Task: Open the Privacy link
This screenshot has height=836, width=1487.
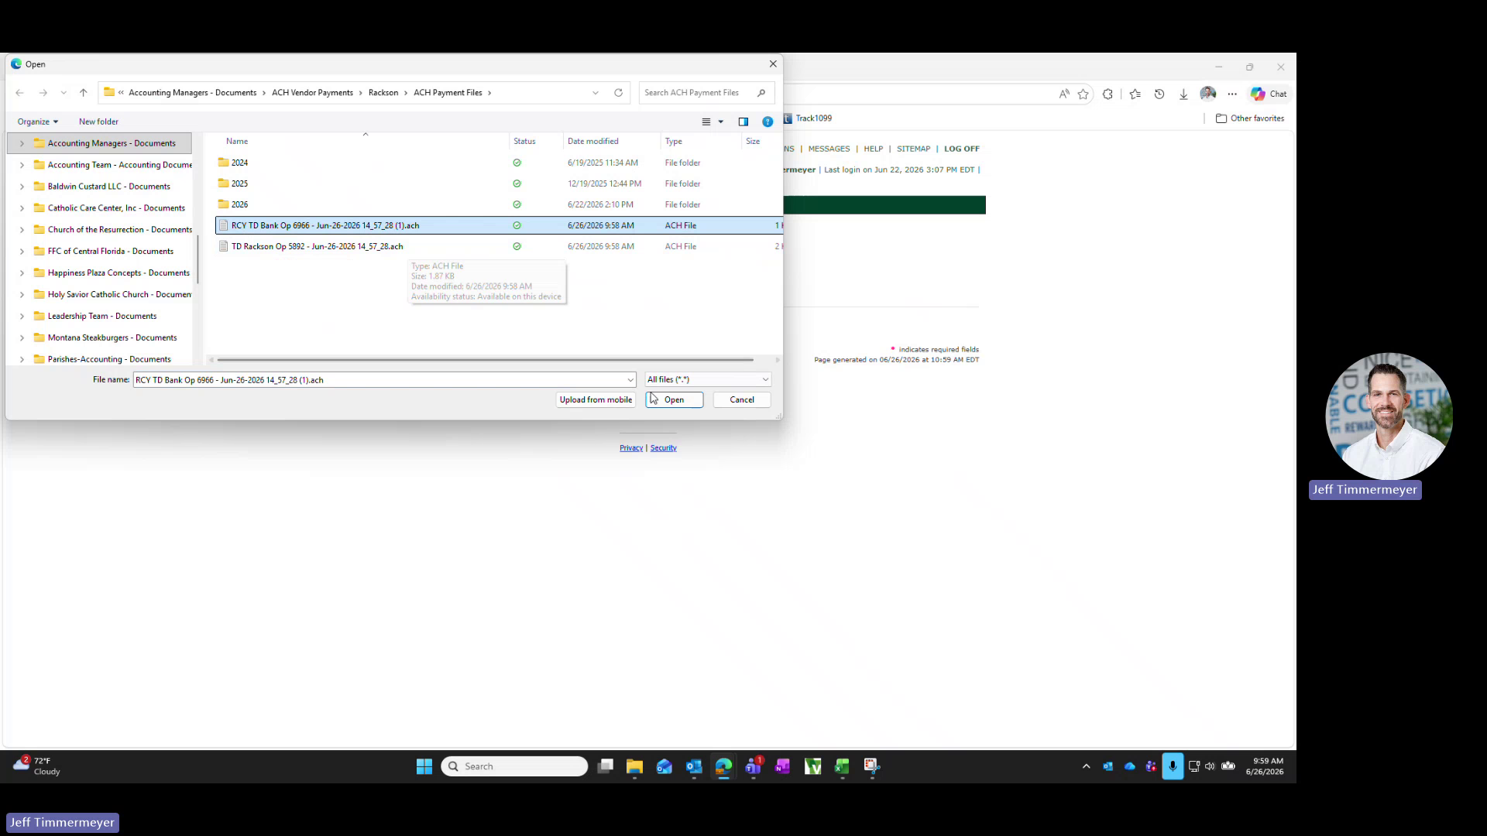Action: [x=631, y=448]
